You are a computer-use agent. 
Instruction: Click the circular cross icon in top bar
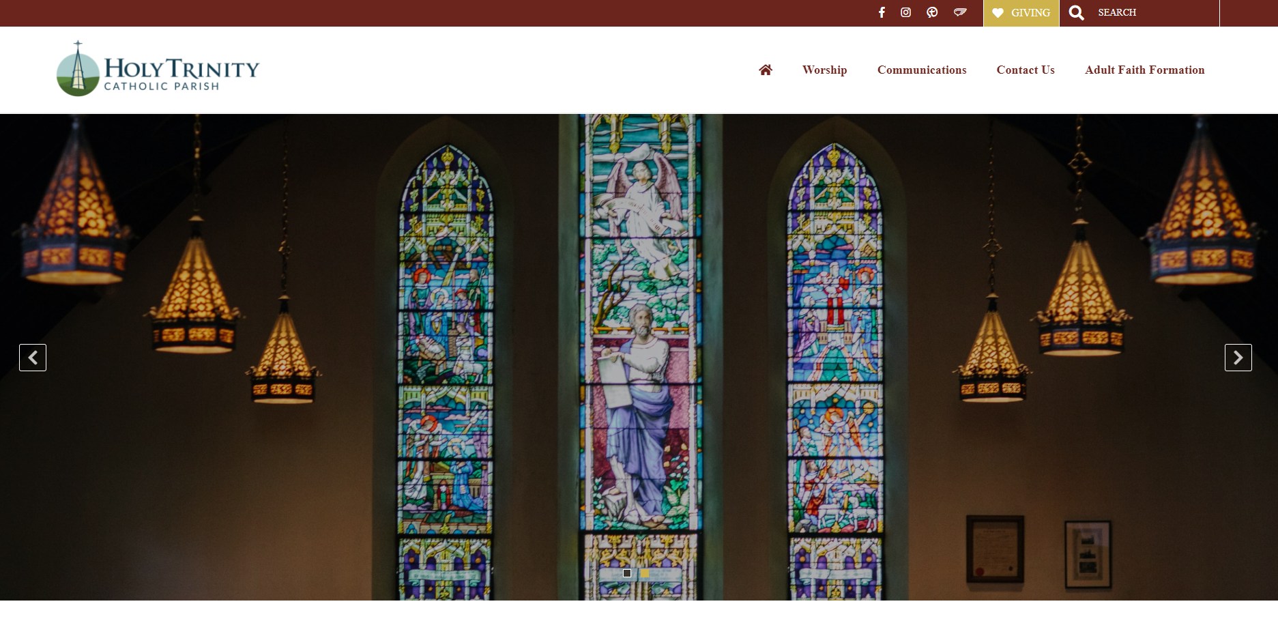pos(932,12)
